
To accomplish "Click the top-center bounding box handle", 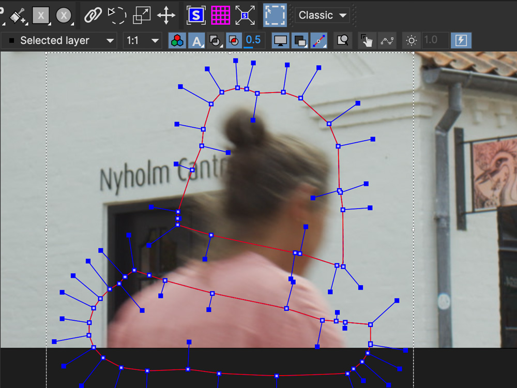I will point(230,52).
